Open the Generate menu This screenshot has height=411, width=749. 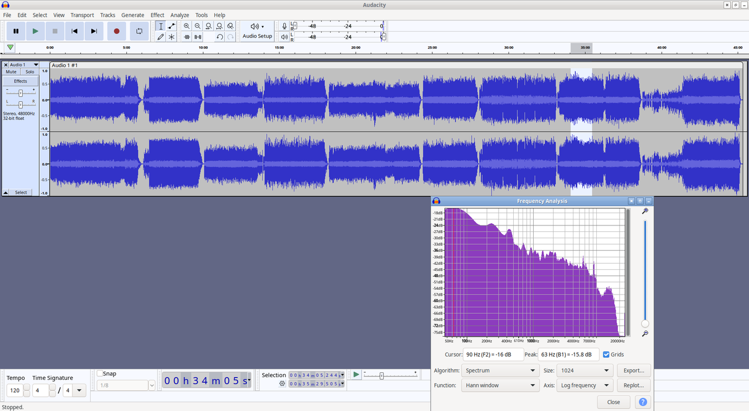pyautogui.click(x=133, y=15)
